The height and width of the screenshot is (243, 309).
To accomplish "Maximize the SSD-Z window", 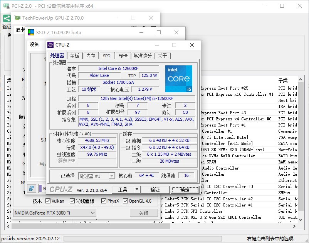I will (159, 32).
